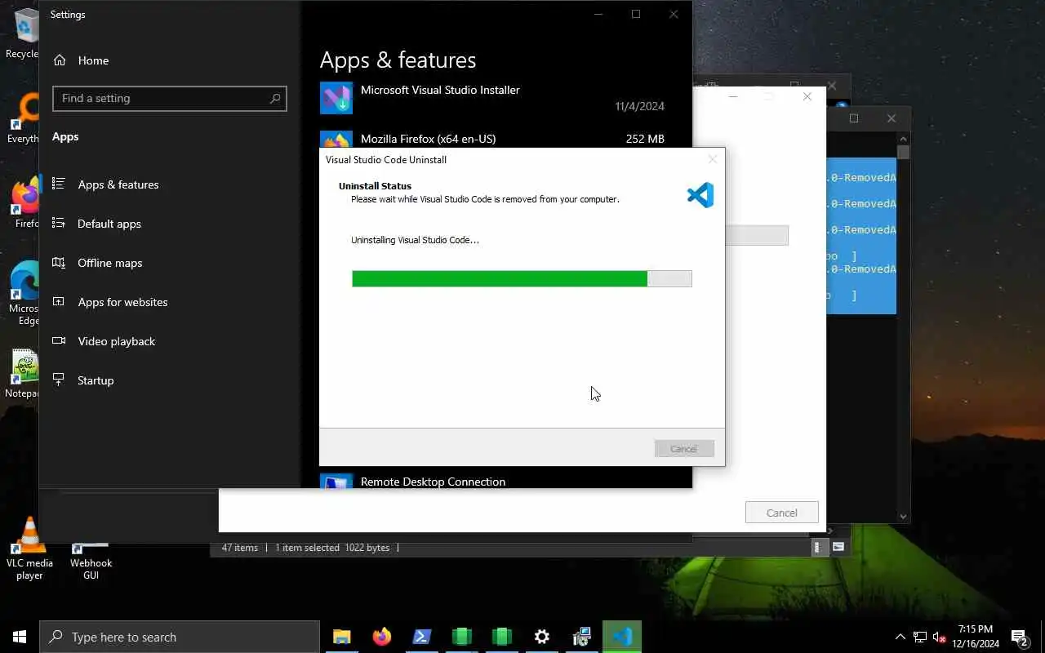This screenshot has height=653, width=1045.
Task: Click the installer icon on the taskbar
Action: (582, 637)
